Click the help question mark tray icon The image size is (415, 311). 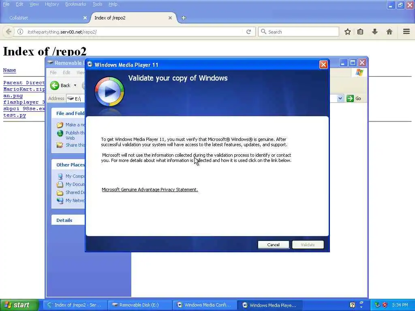tap(352, 305)
